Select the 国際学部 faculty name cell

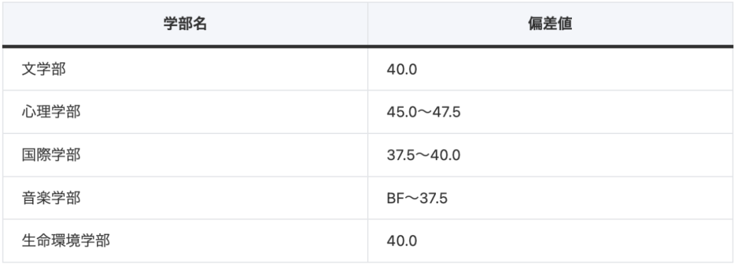(185, 155)
